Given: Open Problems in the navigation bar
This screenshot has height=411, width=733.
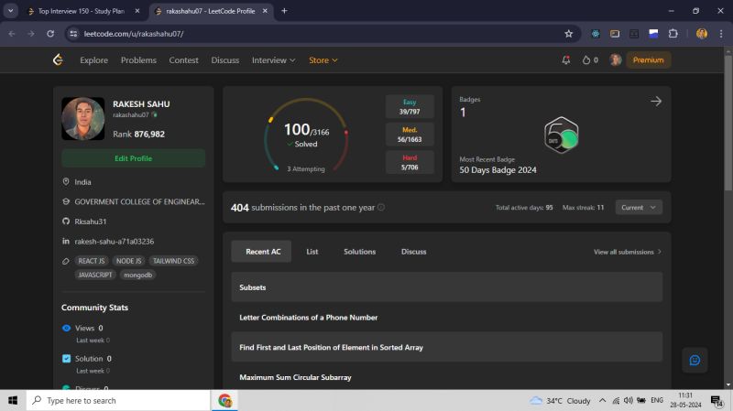Looking at the screenshot, I should click(x=138, y=59).
